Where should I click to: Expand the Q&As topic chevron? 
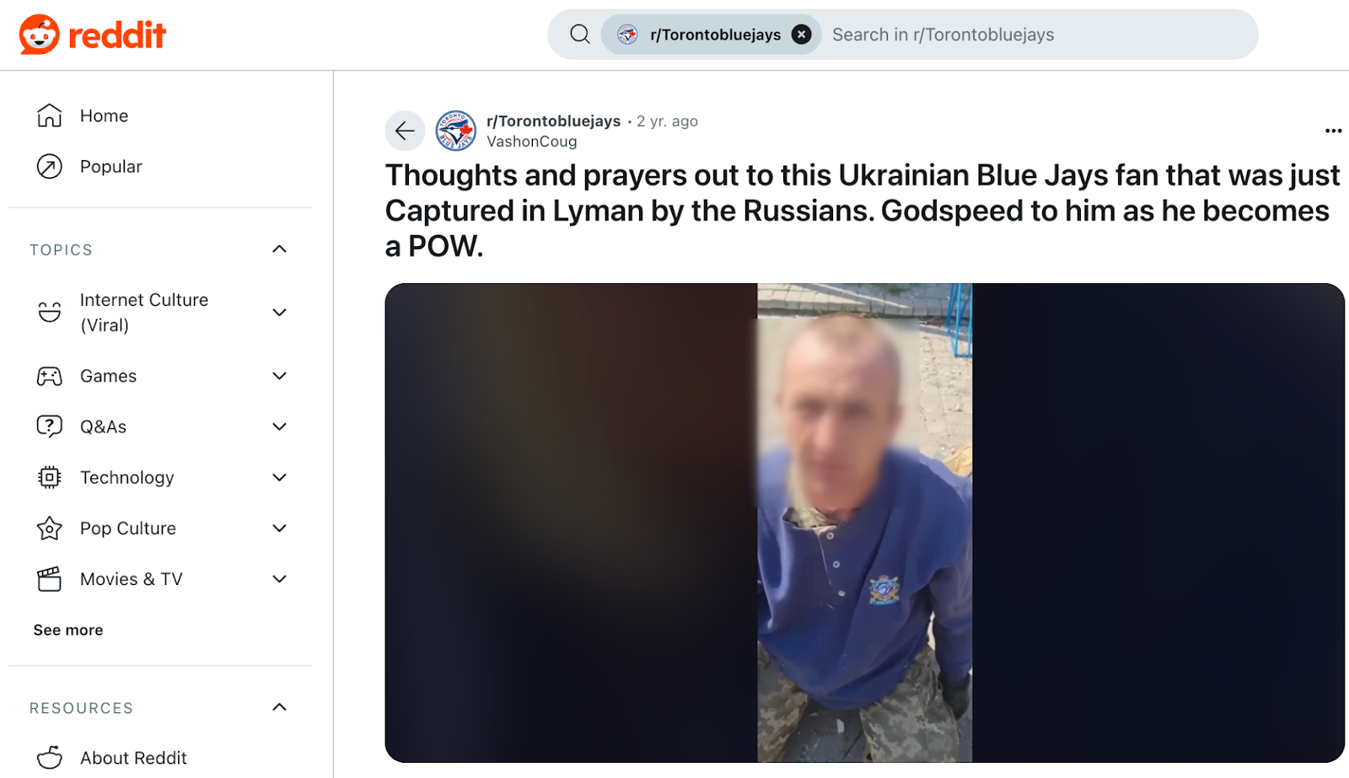(x=280, y=427)
